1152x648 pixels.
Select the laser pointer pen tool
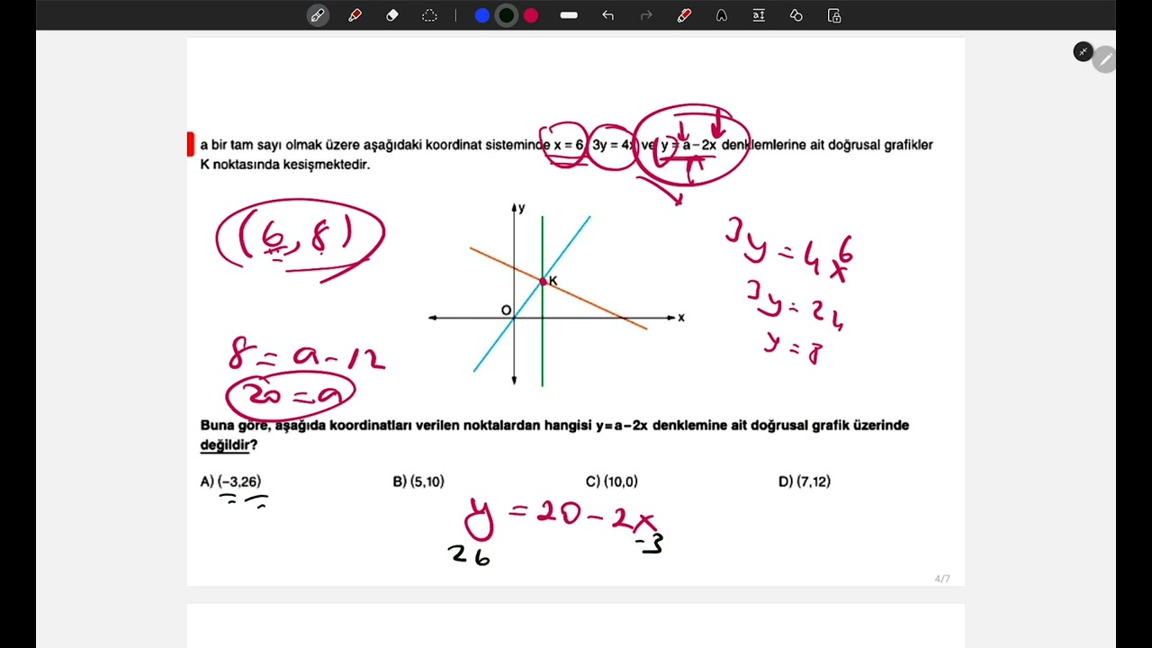(x=684, y=15)
